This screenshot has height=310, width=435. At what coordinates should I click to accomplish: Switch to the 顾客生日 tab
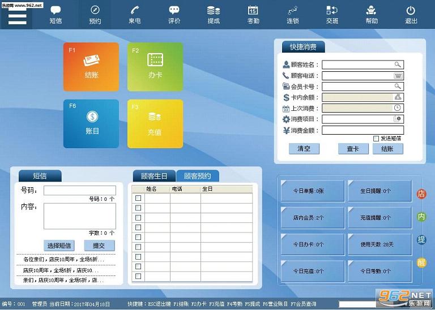click(x=154, y=176)
